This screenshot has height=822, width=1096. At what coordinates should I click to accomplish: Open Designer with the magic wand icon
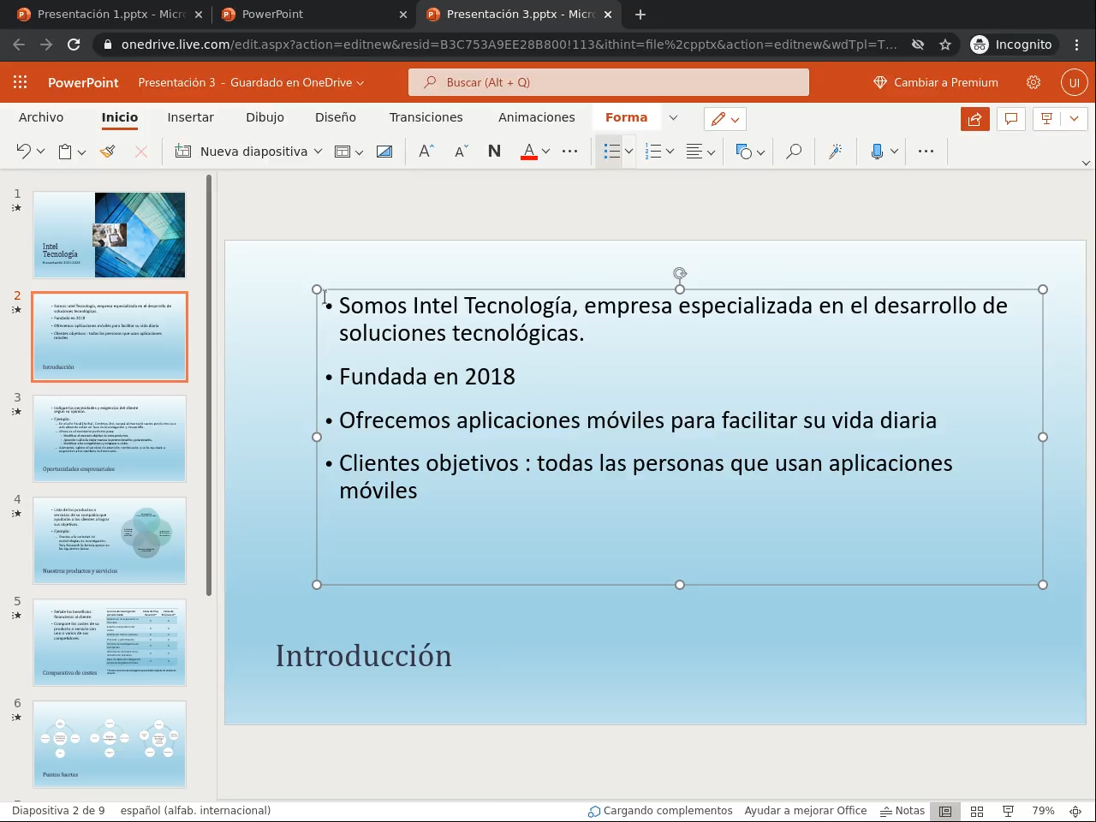tap(835, 152)
